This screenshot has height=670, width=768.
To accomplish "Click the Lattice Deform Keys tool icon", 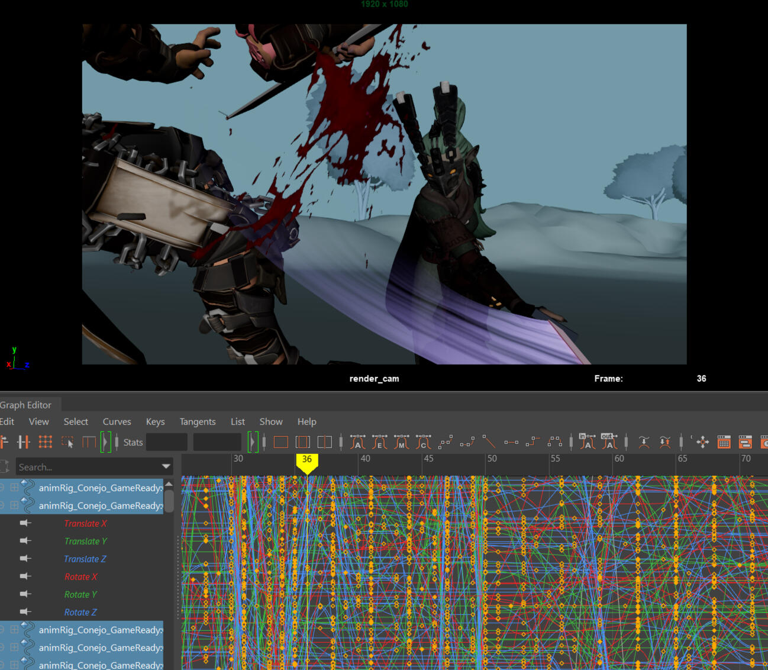I will (46, 442).
